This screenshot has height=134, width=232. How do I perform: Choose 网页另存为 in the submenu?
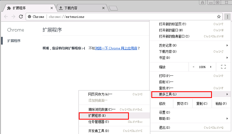(114, 94)
